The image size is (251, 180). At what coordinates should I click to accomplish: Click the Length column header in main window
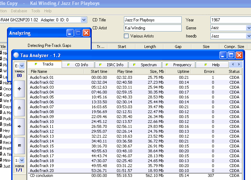pyautogui.click(x=150, y=47)
